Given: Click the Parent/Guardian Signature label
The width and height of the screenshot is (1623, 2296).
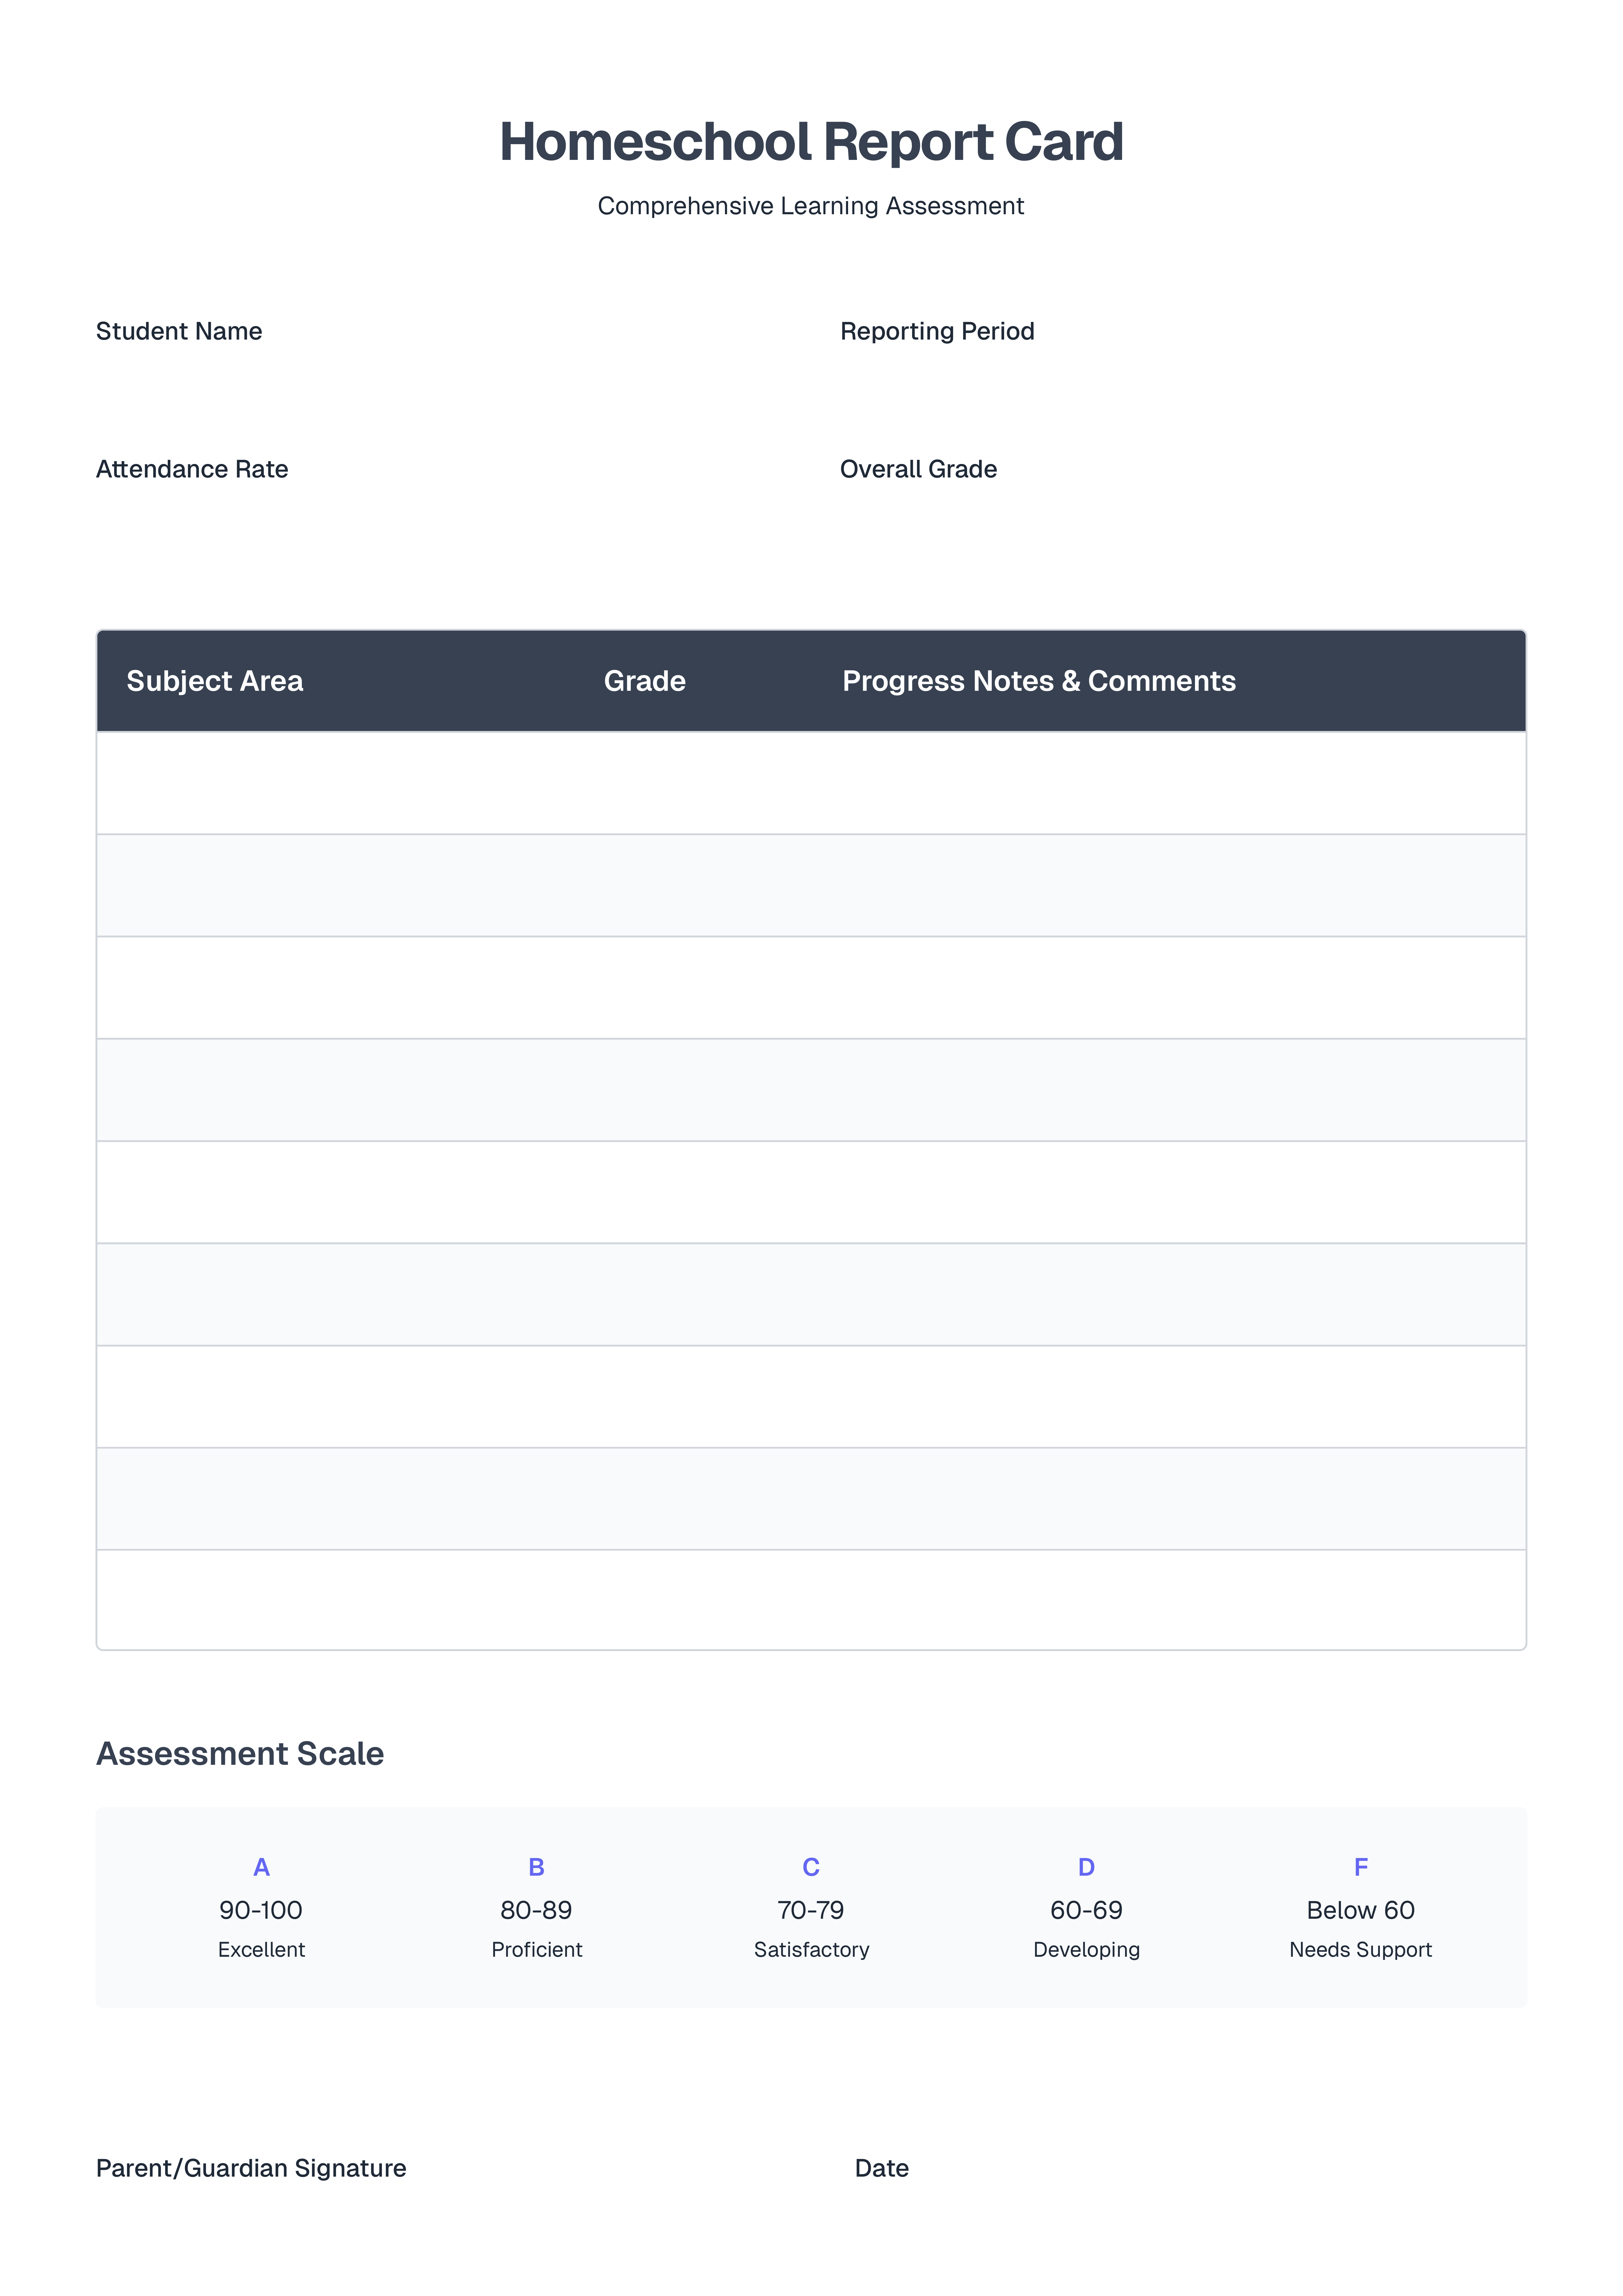Looking at the screenshot, I should pos(251,2168).
